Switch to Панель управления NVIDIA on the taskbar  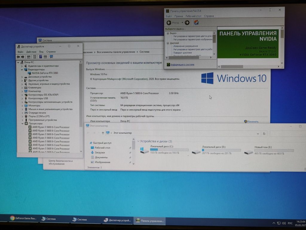click(x=150, y=221)
